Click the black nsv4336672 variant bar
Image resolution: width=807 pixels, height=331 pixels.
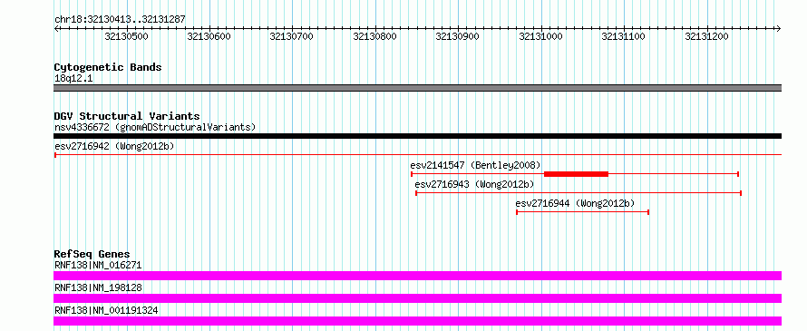pyautogui.click(x=417, y=136)
